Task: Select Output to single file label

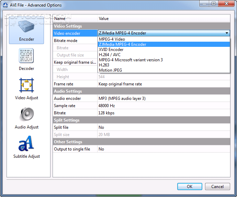Action: [x=75, y=149]
